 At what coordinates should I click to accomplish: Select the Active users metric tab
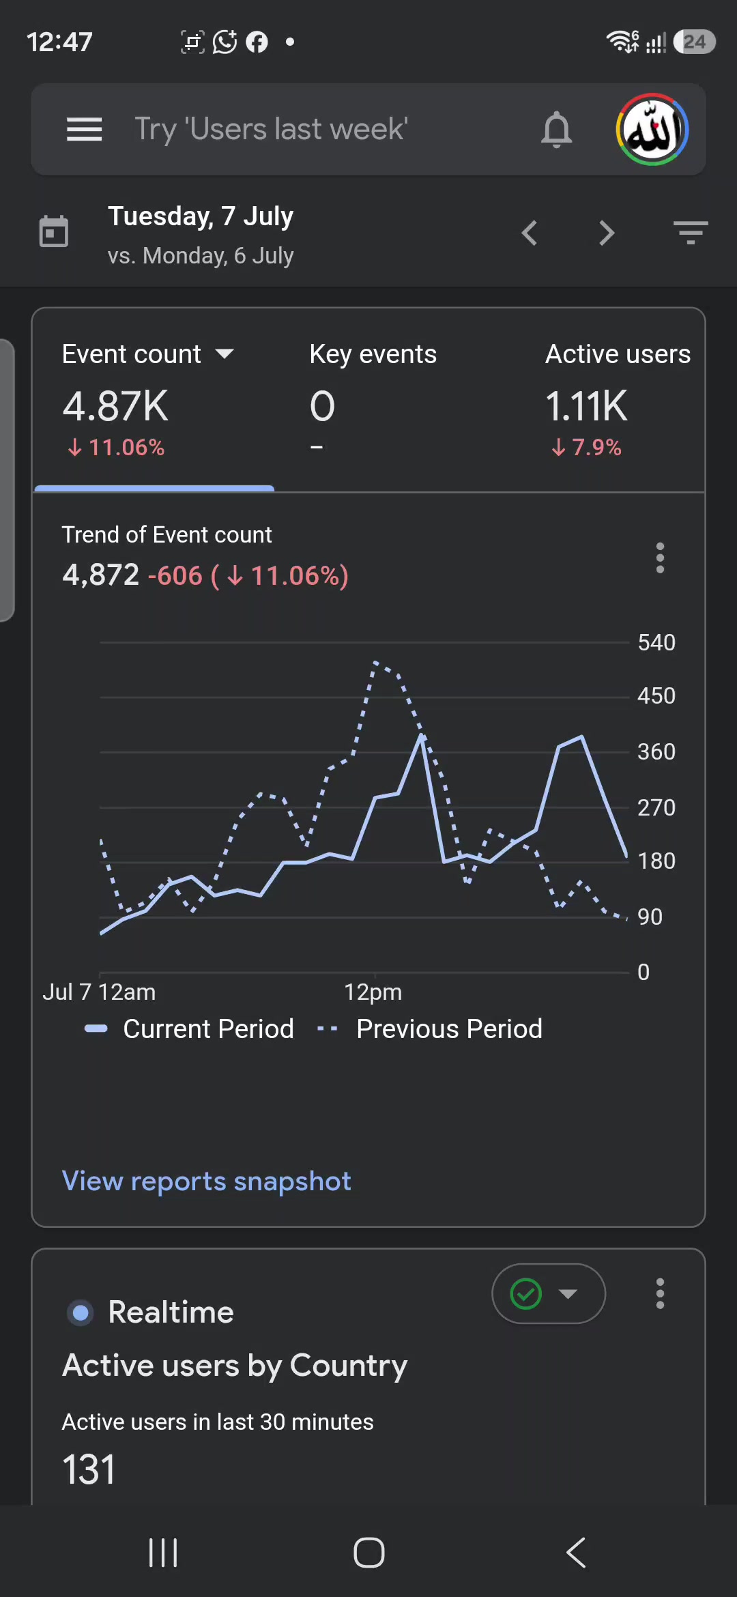[x=618, y=399]
